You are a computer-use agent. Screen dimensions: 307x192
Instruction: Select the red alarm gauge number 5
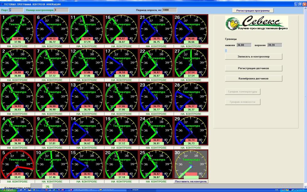(17, 164)
